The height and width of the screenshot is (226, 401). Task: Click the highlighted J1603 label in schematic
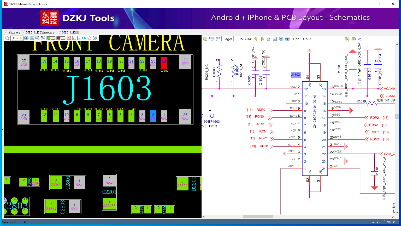pos(296,75)
